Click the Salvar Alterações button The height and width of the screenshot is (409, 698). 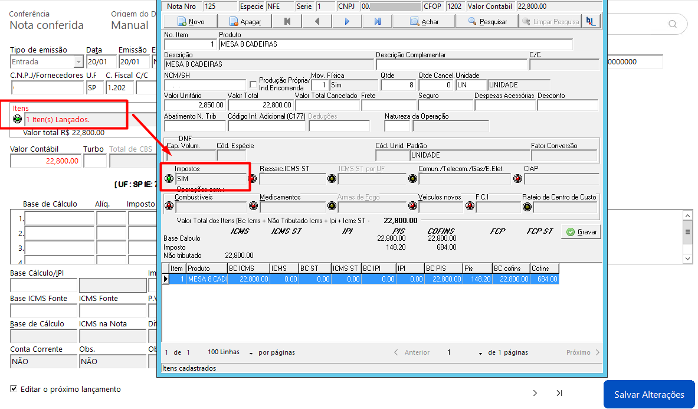[x=649, y=394]
